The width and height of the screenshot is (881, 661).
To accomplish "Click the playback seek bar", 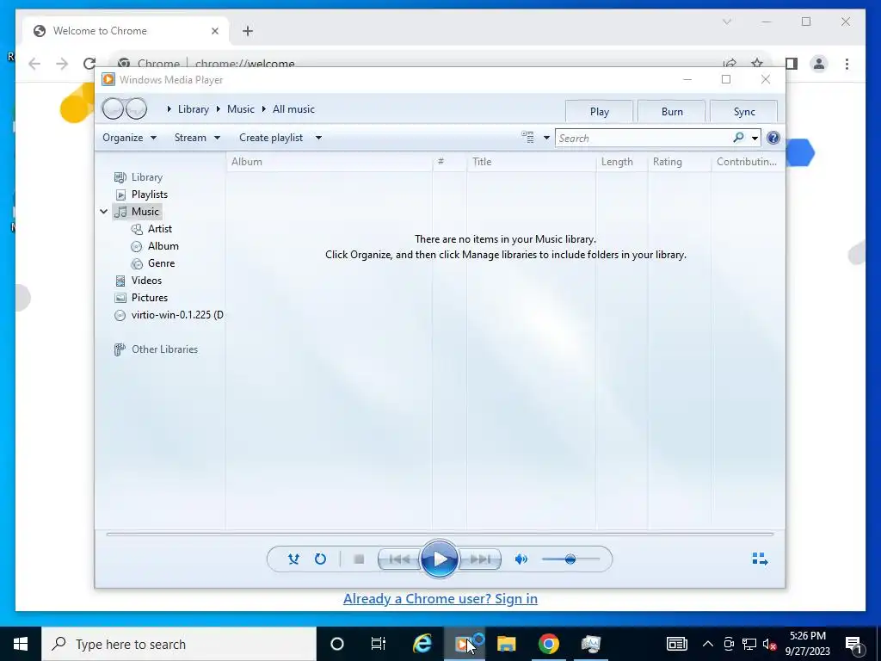I will point(440,534).
